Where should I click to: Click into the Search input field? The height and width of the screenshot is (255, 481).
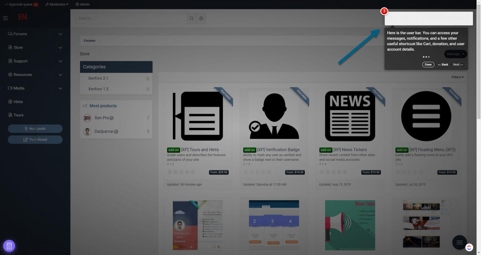(131, 18)
